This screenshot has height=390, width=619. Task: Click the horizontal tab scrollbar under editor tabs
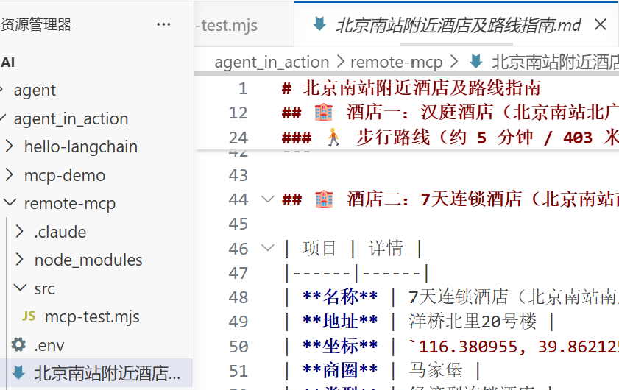pyautogui.click(x=456, y=45)
